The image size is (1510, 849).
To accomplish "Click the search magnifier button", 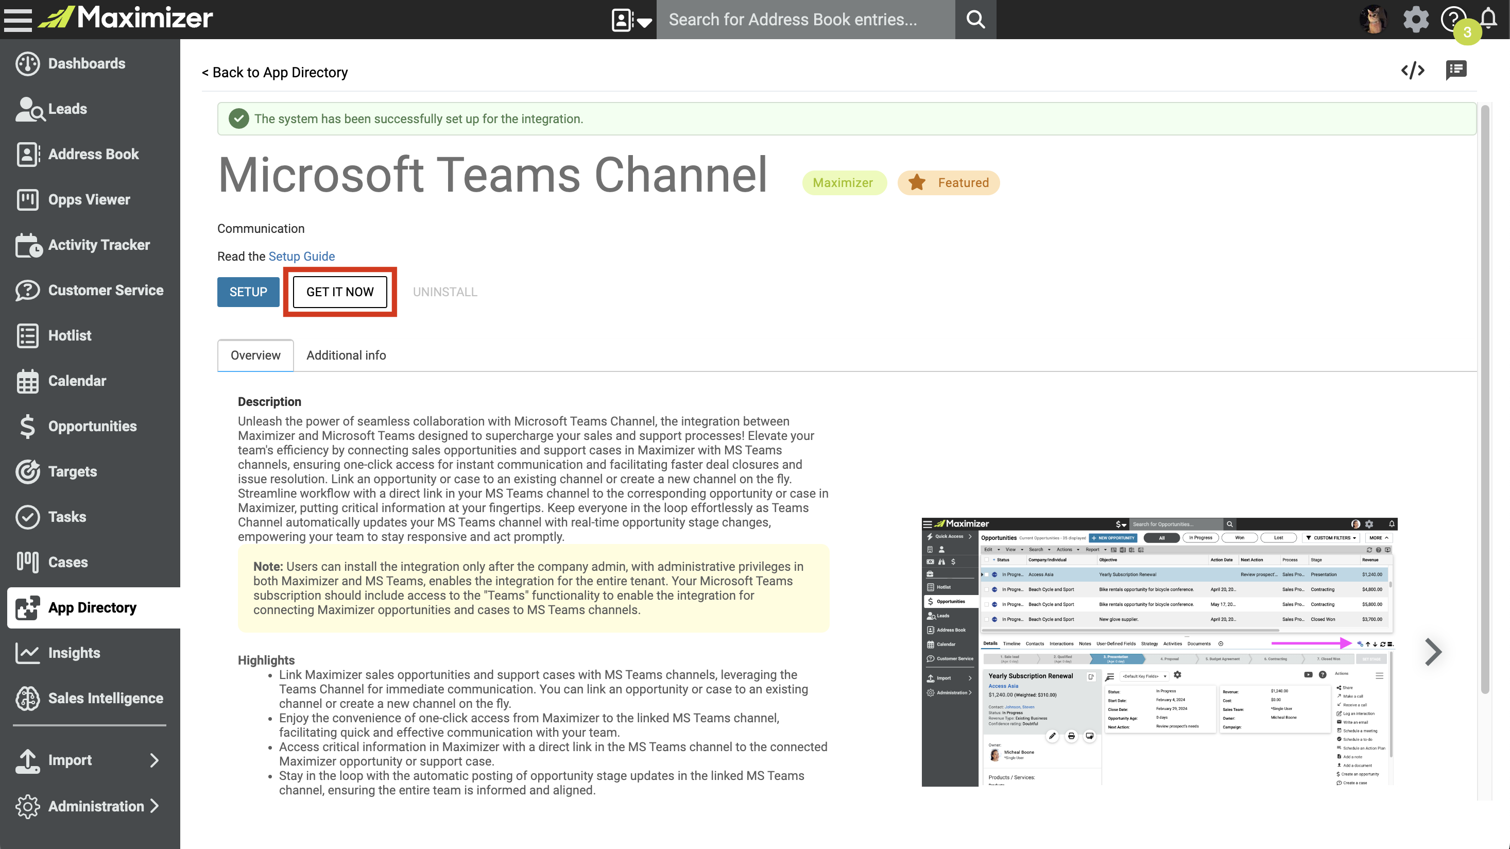I will 975,20.
